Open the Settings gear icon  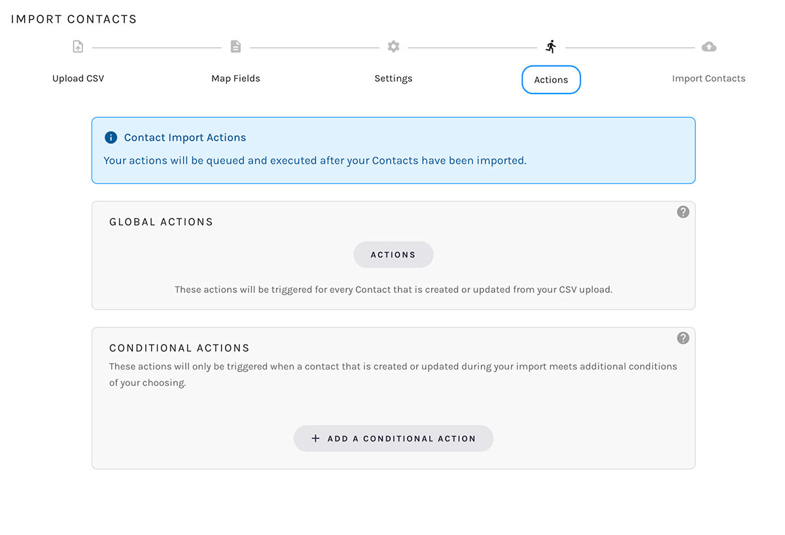(x=393, y=46)
